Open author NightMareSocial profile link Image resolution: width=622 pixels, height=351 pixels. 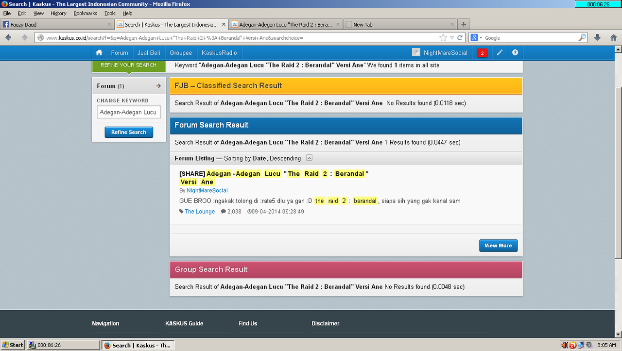coord(207,190)
